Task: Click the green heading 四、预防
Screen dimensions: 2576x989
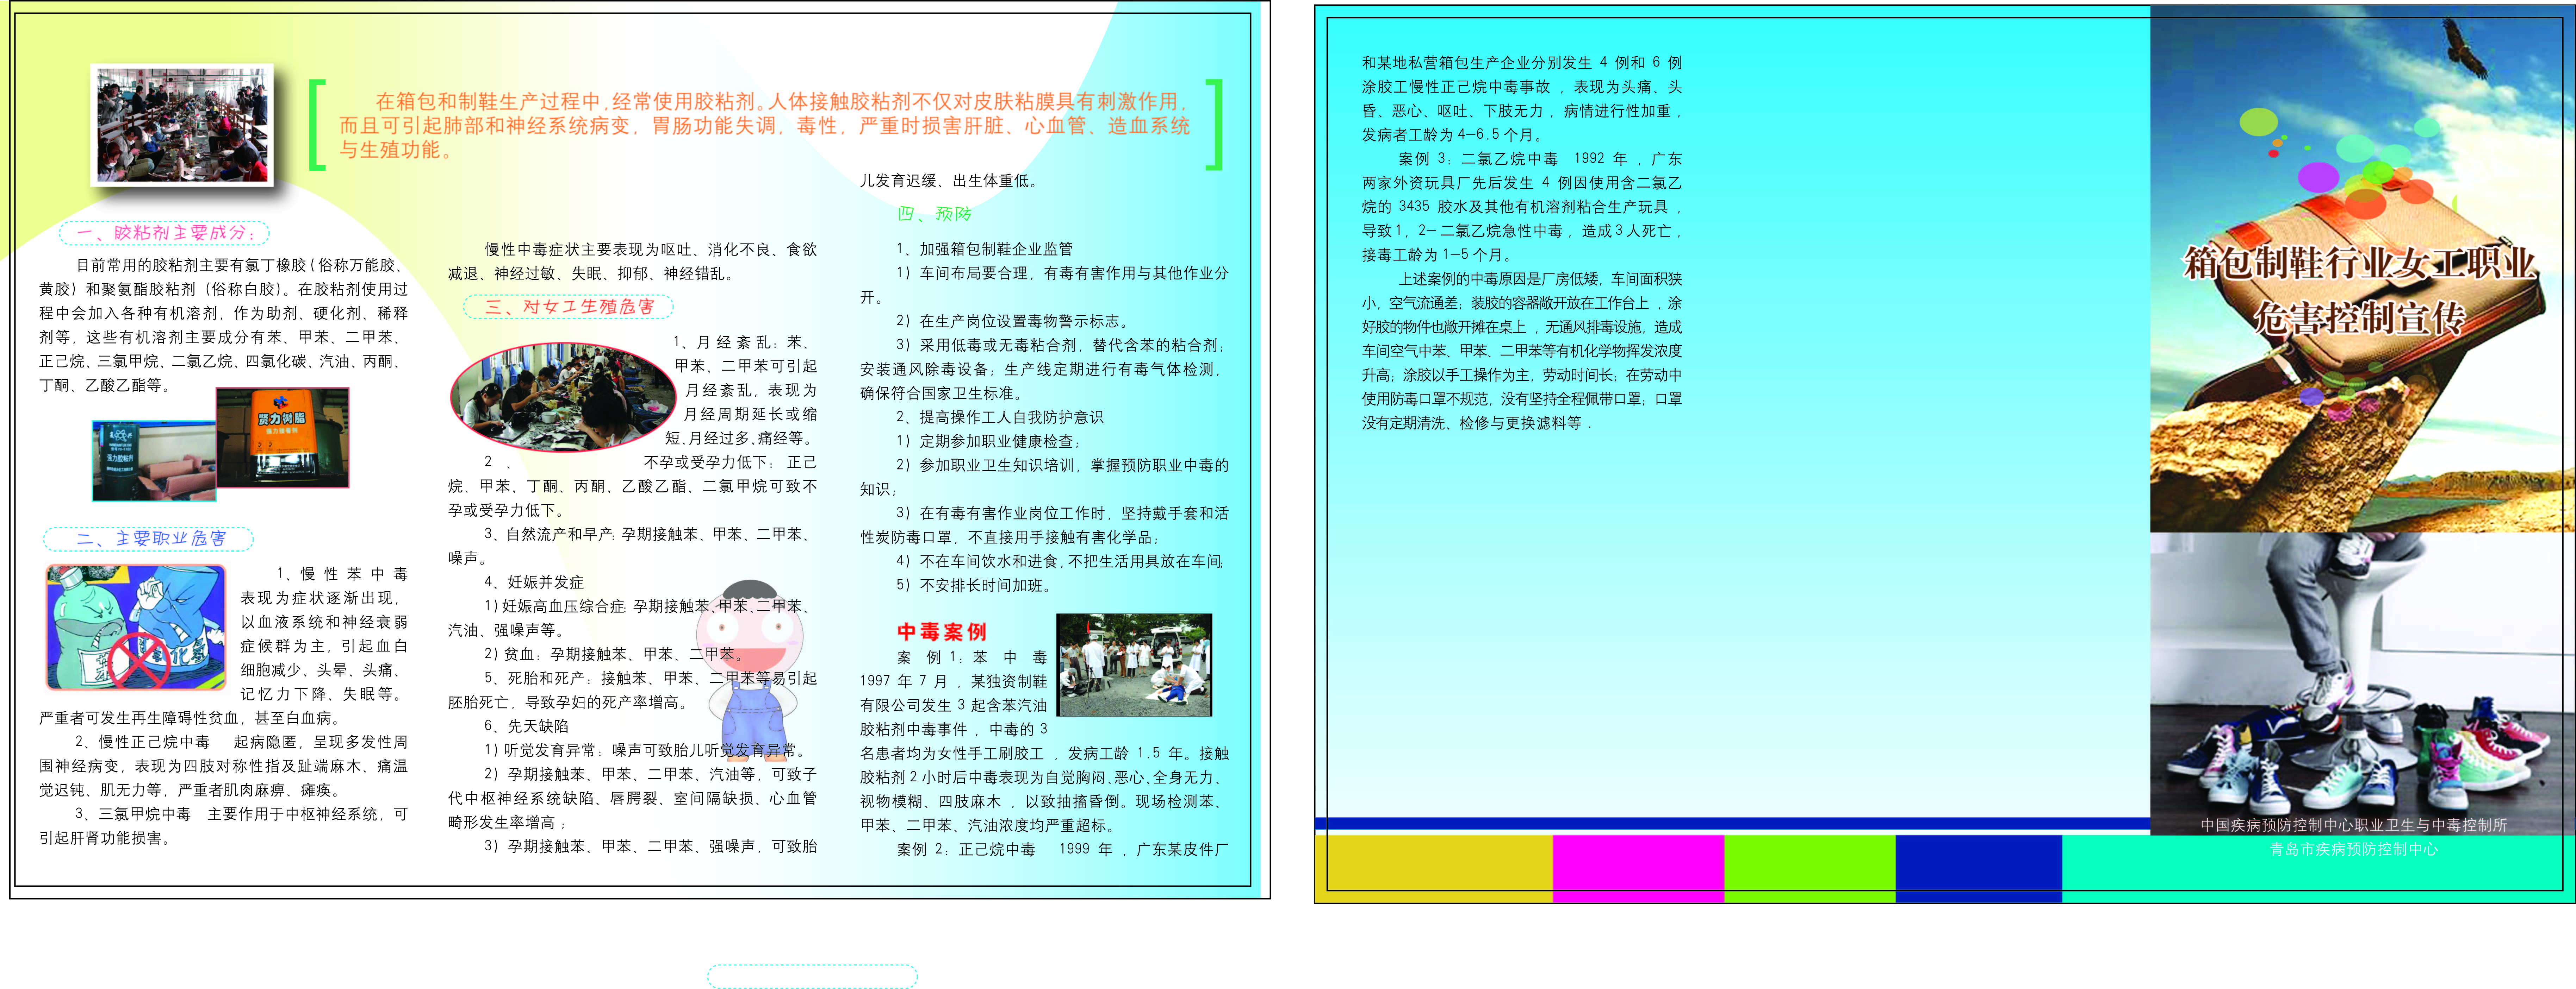Action: [x=934, y=214]
